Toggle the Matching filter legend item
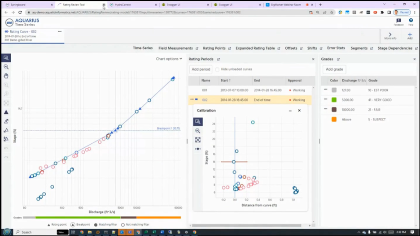The height and width of the screenshot is (236, 420). pyautogui.click(x=105, y=224)
